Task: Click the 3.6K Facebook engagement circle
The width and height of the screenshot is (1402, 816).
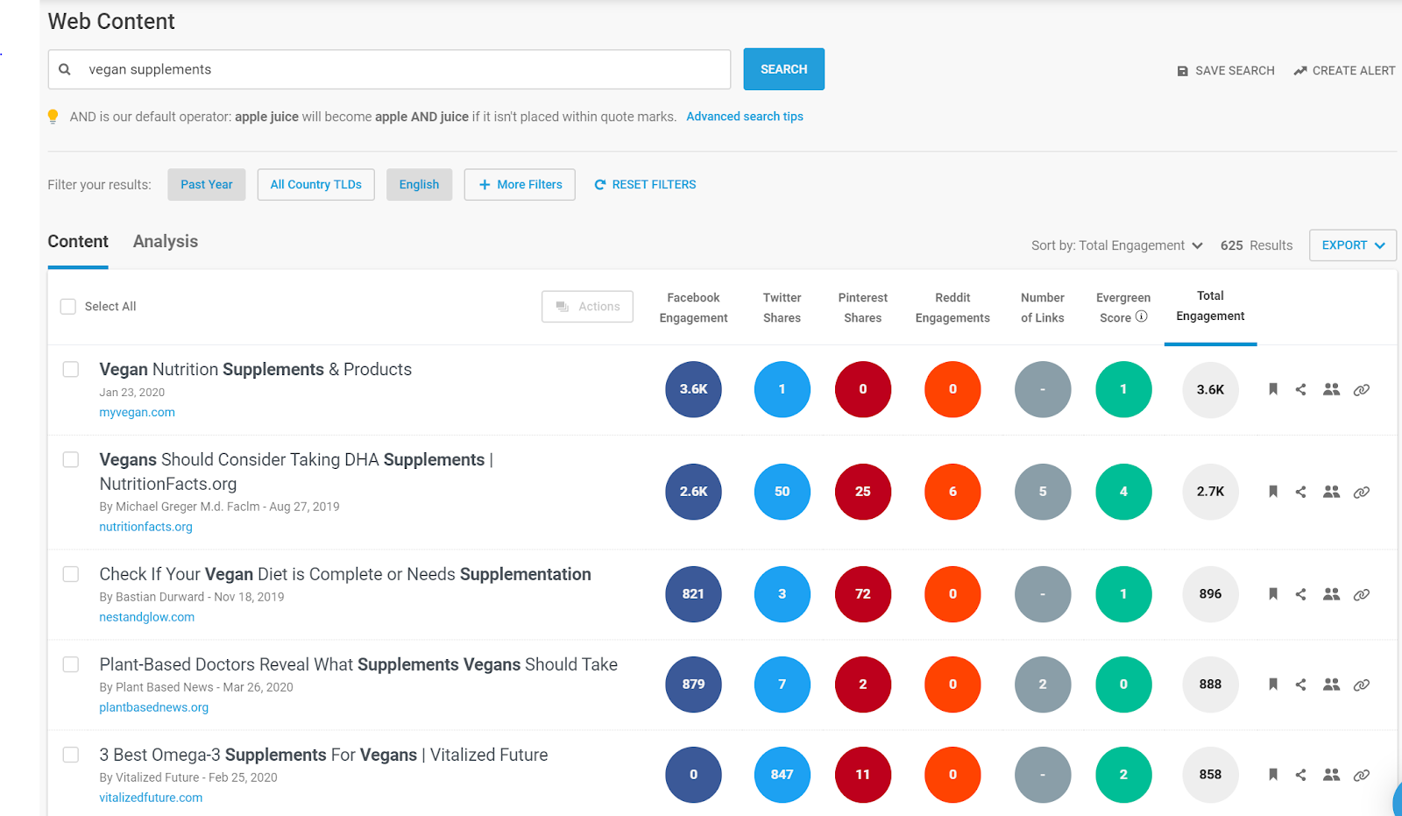Action: coord(693,389)
